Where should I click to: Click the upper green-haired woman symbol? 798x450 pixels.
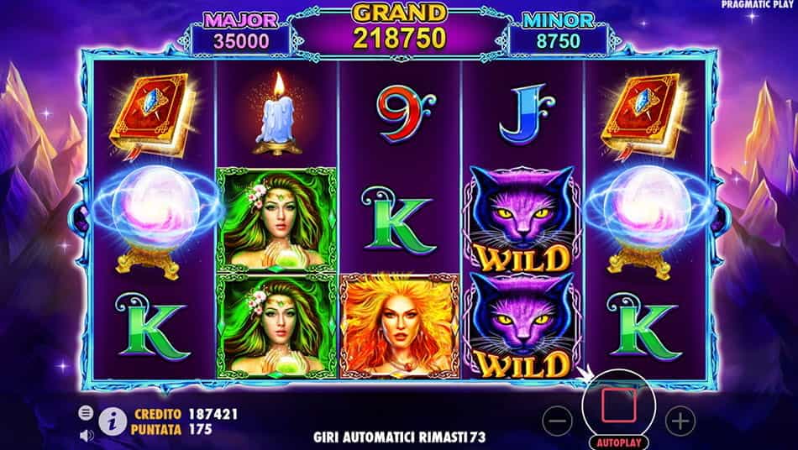pyautogui.click(x=276, y=218)
